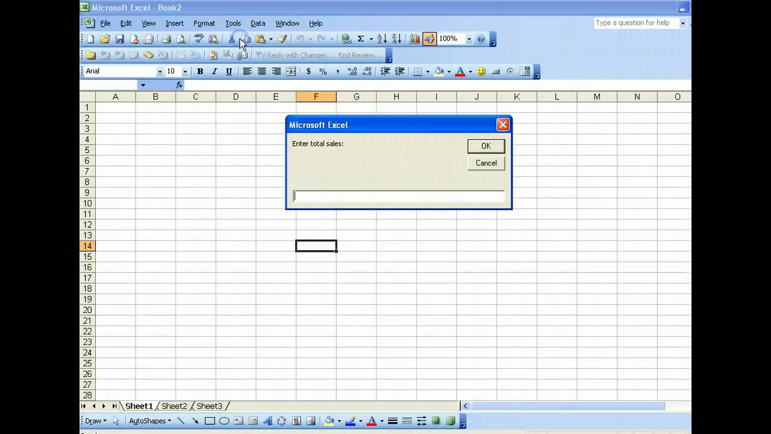
Task: Toggle Center alignment
Action: (261, 71)
